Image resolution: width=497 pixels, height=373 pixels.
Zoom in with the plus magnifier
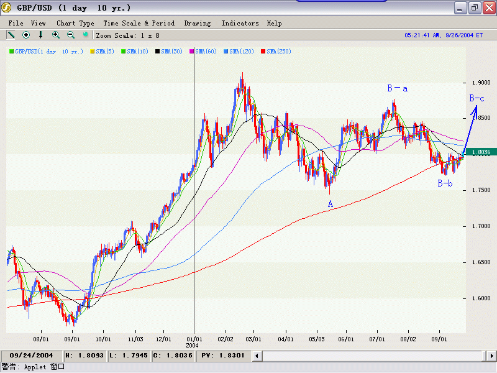pos(56,35)
